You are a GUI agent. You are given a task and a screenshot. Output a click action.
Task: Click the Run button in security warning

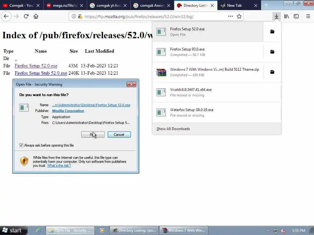(93, 135)
